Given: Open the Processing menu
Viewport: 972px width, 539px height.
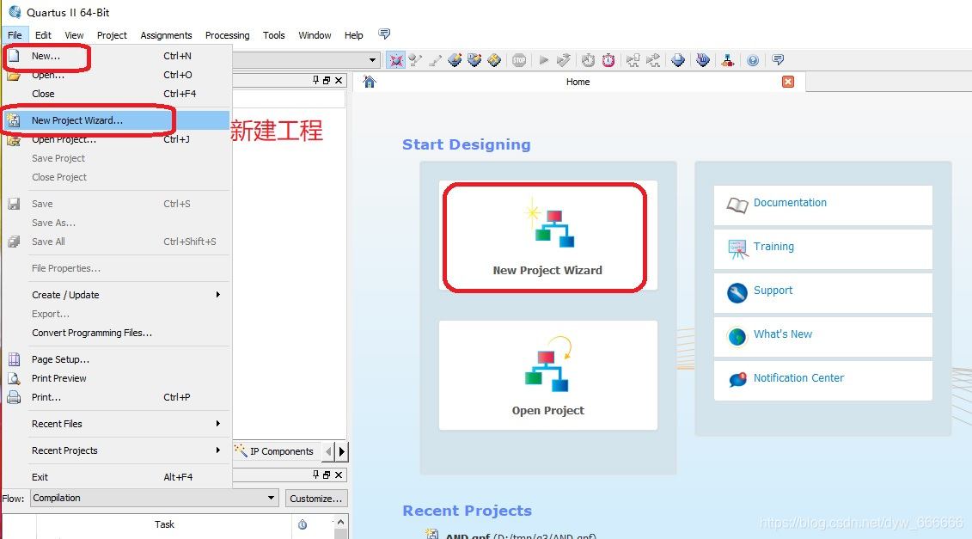Looking at the screenshot, I should [228, 35].
